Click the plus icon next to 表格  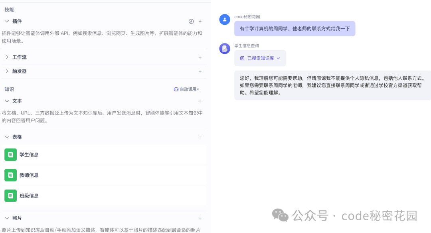point(200,137)
